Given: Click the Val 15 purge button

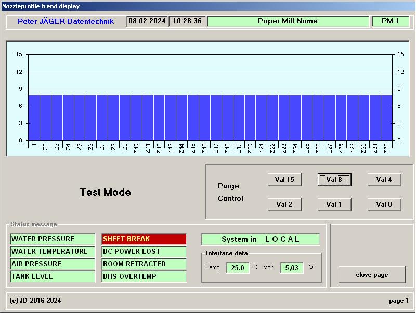Looking at the screenshot, I should [x=284, y=180].
